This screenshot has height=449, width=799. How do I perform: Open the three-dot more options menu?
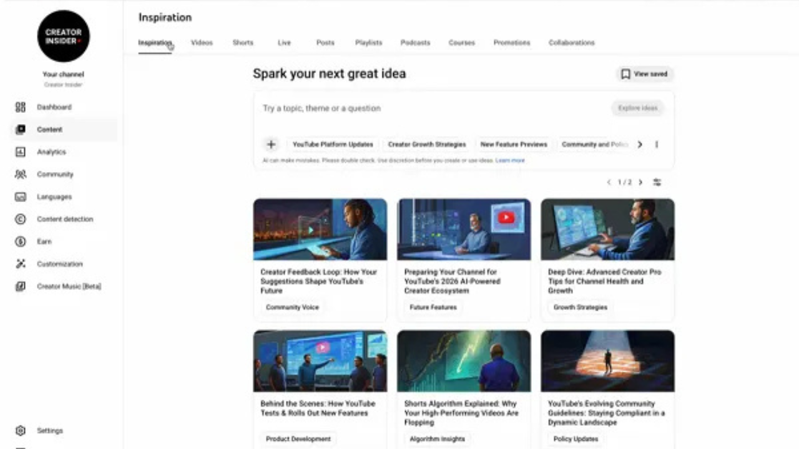point(657,145)
